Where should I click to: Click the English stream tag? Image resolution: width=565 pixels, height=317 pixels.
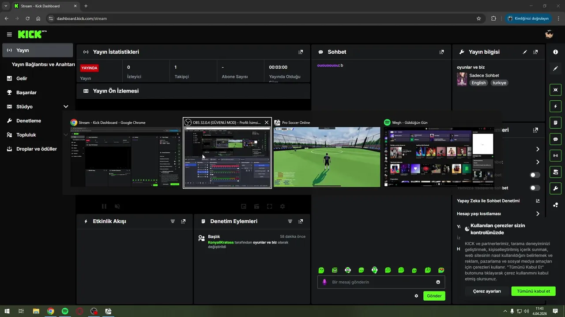[x=478, y=83]
